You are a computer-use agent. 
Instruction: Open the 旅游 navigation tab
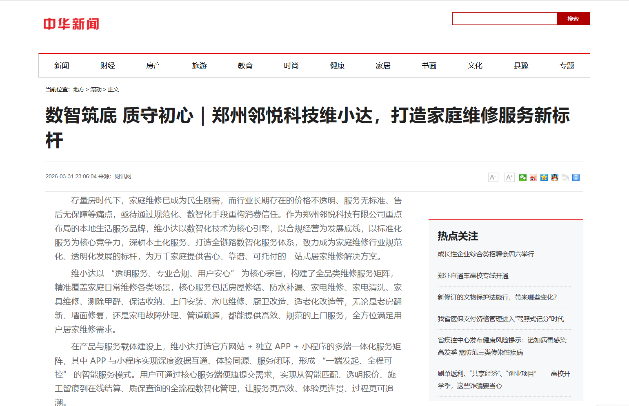[x=200, y=66]
